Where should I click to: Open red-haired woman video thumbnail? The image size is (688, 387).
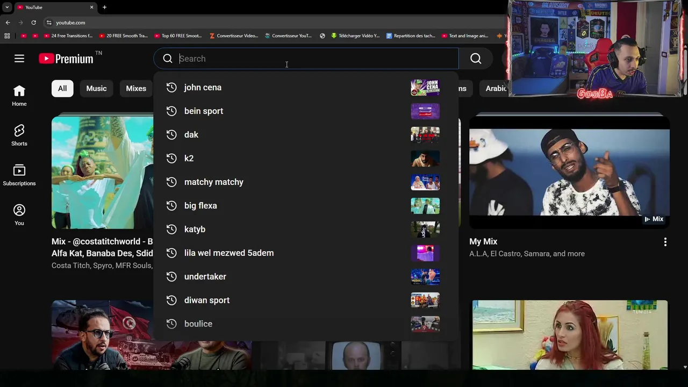point(570,335)
